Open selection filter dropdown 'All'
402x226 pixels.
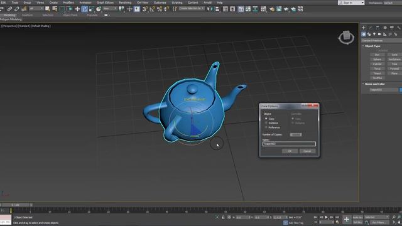36,9
